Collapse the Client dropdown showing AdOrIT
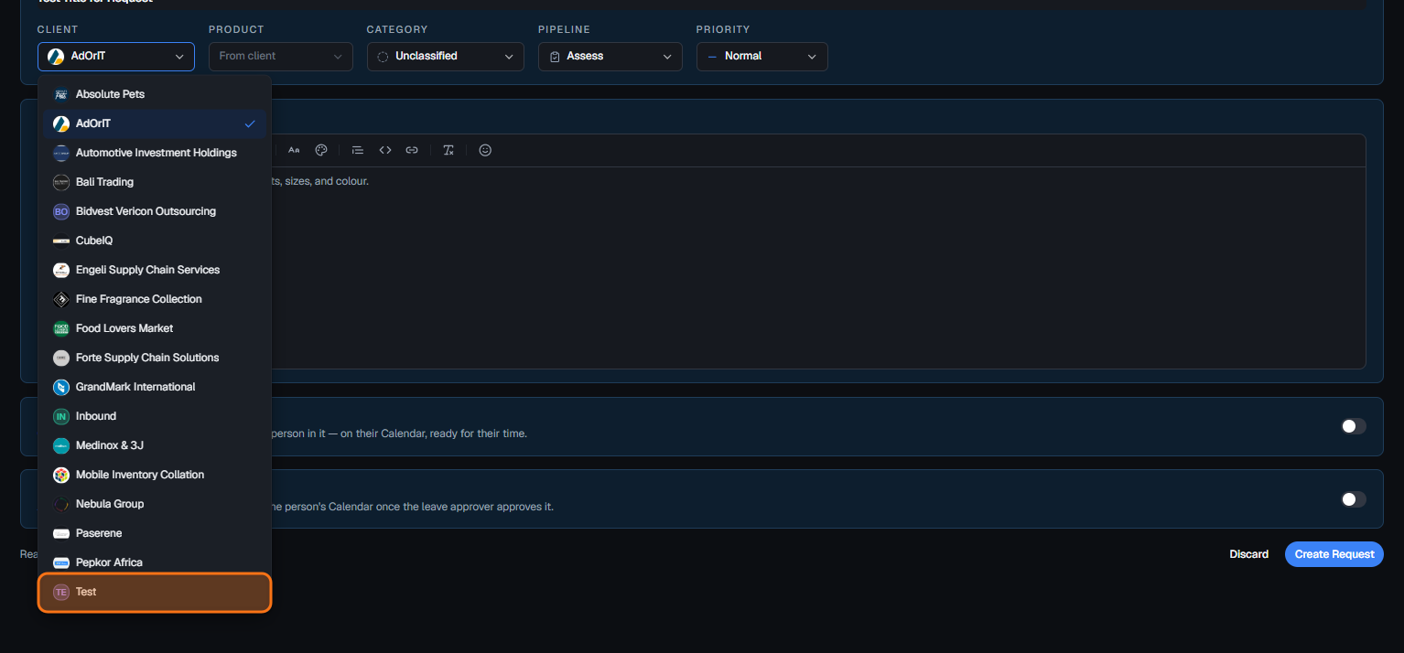Image resolution: width=1404 pixels, height=653 pixels. click(116, 57)
